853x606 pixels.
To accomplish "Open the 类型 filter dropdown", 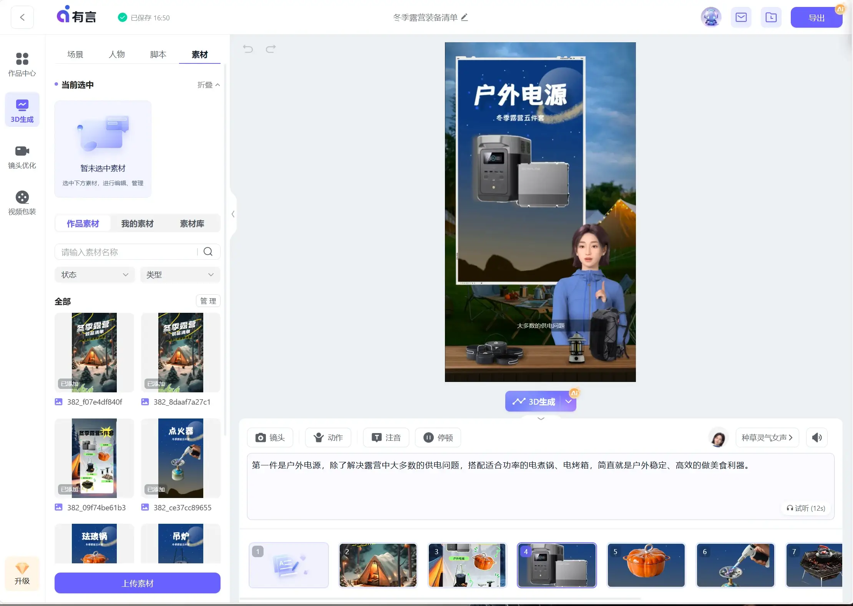I will [x=180, y=275].
